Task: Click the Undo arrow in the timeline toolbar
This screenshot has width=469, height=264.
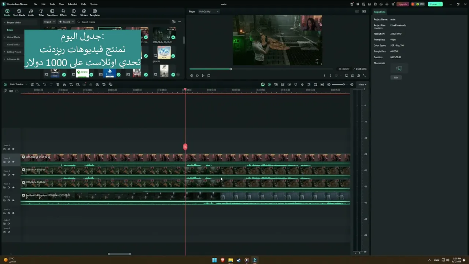Action: pos(45,84)
